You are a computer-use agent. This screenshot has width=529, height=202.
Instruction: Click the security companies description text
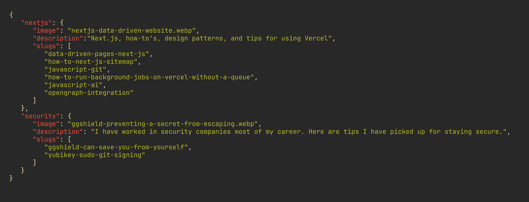(x=299, y=131)
